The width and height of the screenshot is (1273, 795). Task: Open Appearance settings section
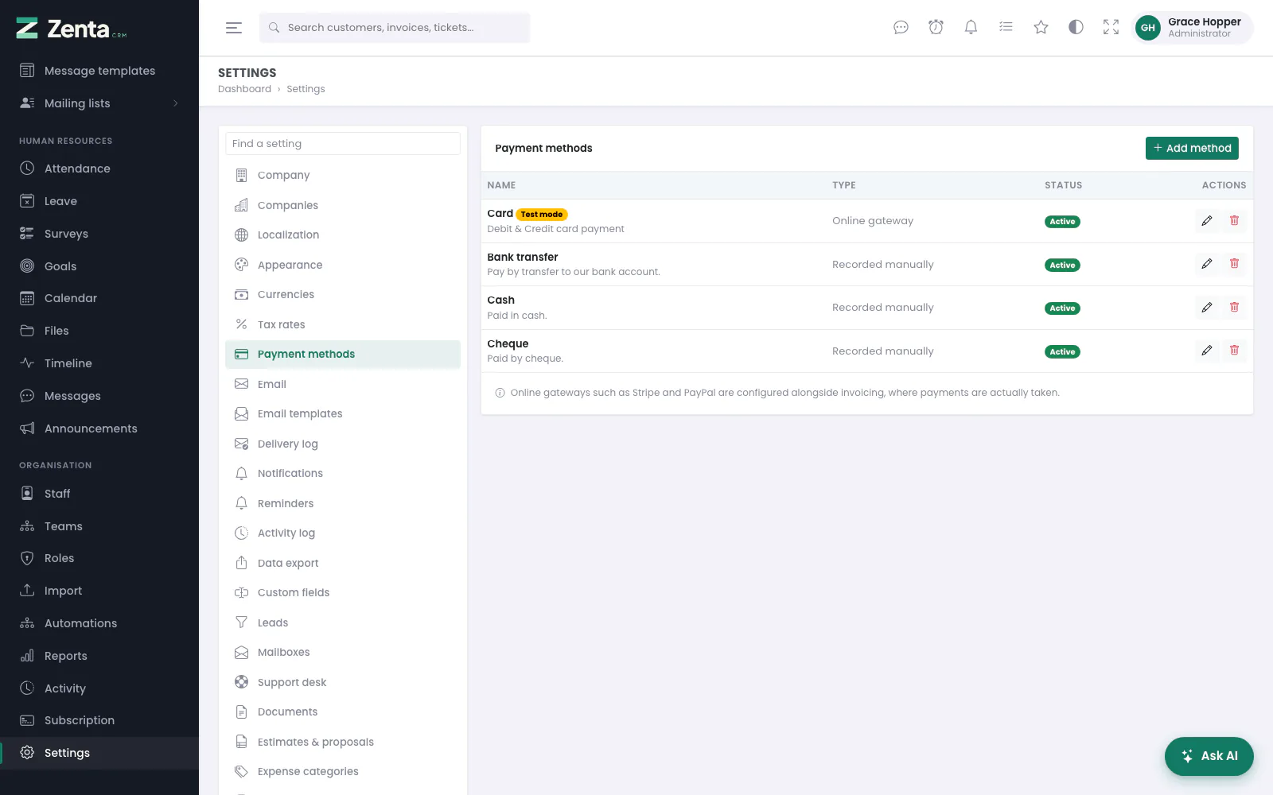tap(343, 265)
